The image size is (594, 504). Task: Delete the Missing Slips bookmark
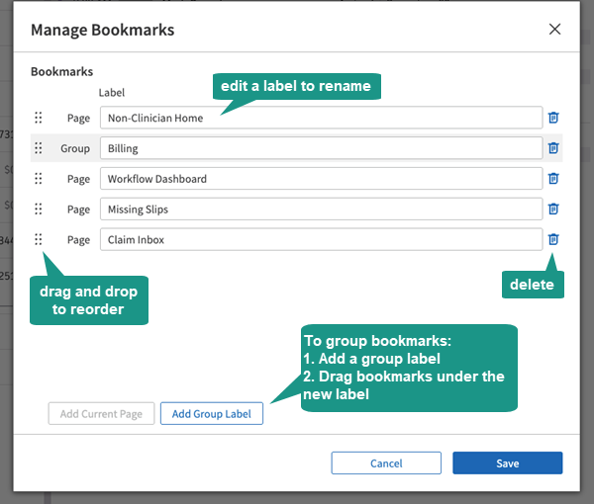point(553,209)
